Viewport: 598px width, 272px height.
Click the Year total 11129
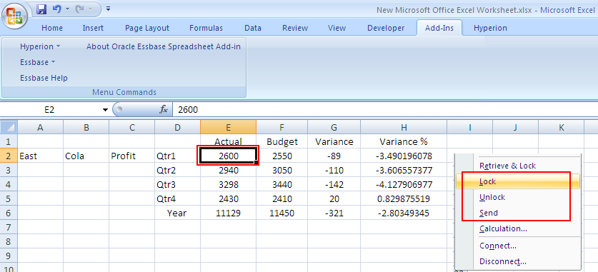point(228,213)
